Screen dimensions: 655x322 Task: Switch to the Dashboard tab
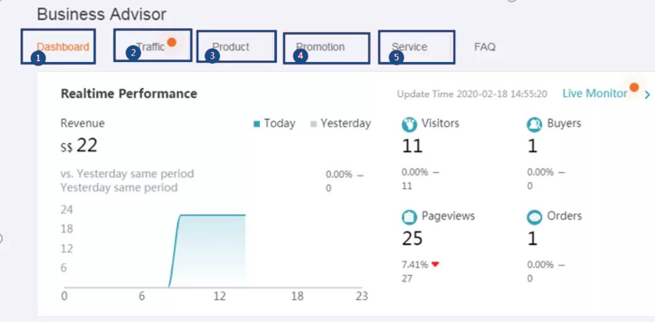tap(63, 47)
